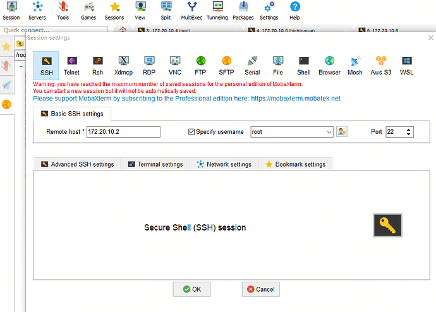Increase the Port number with stepper

click(x=409, y=129)
